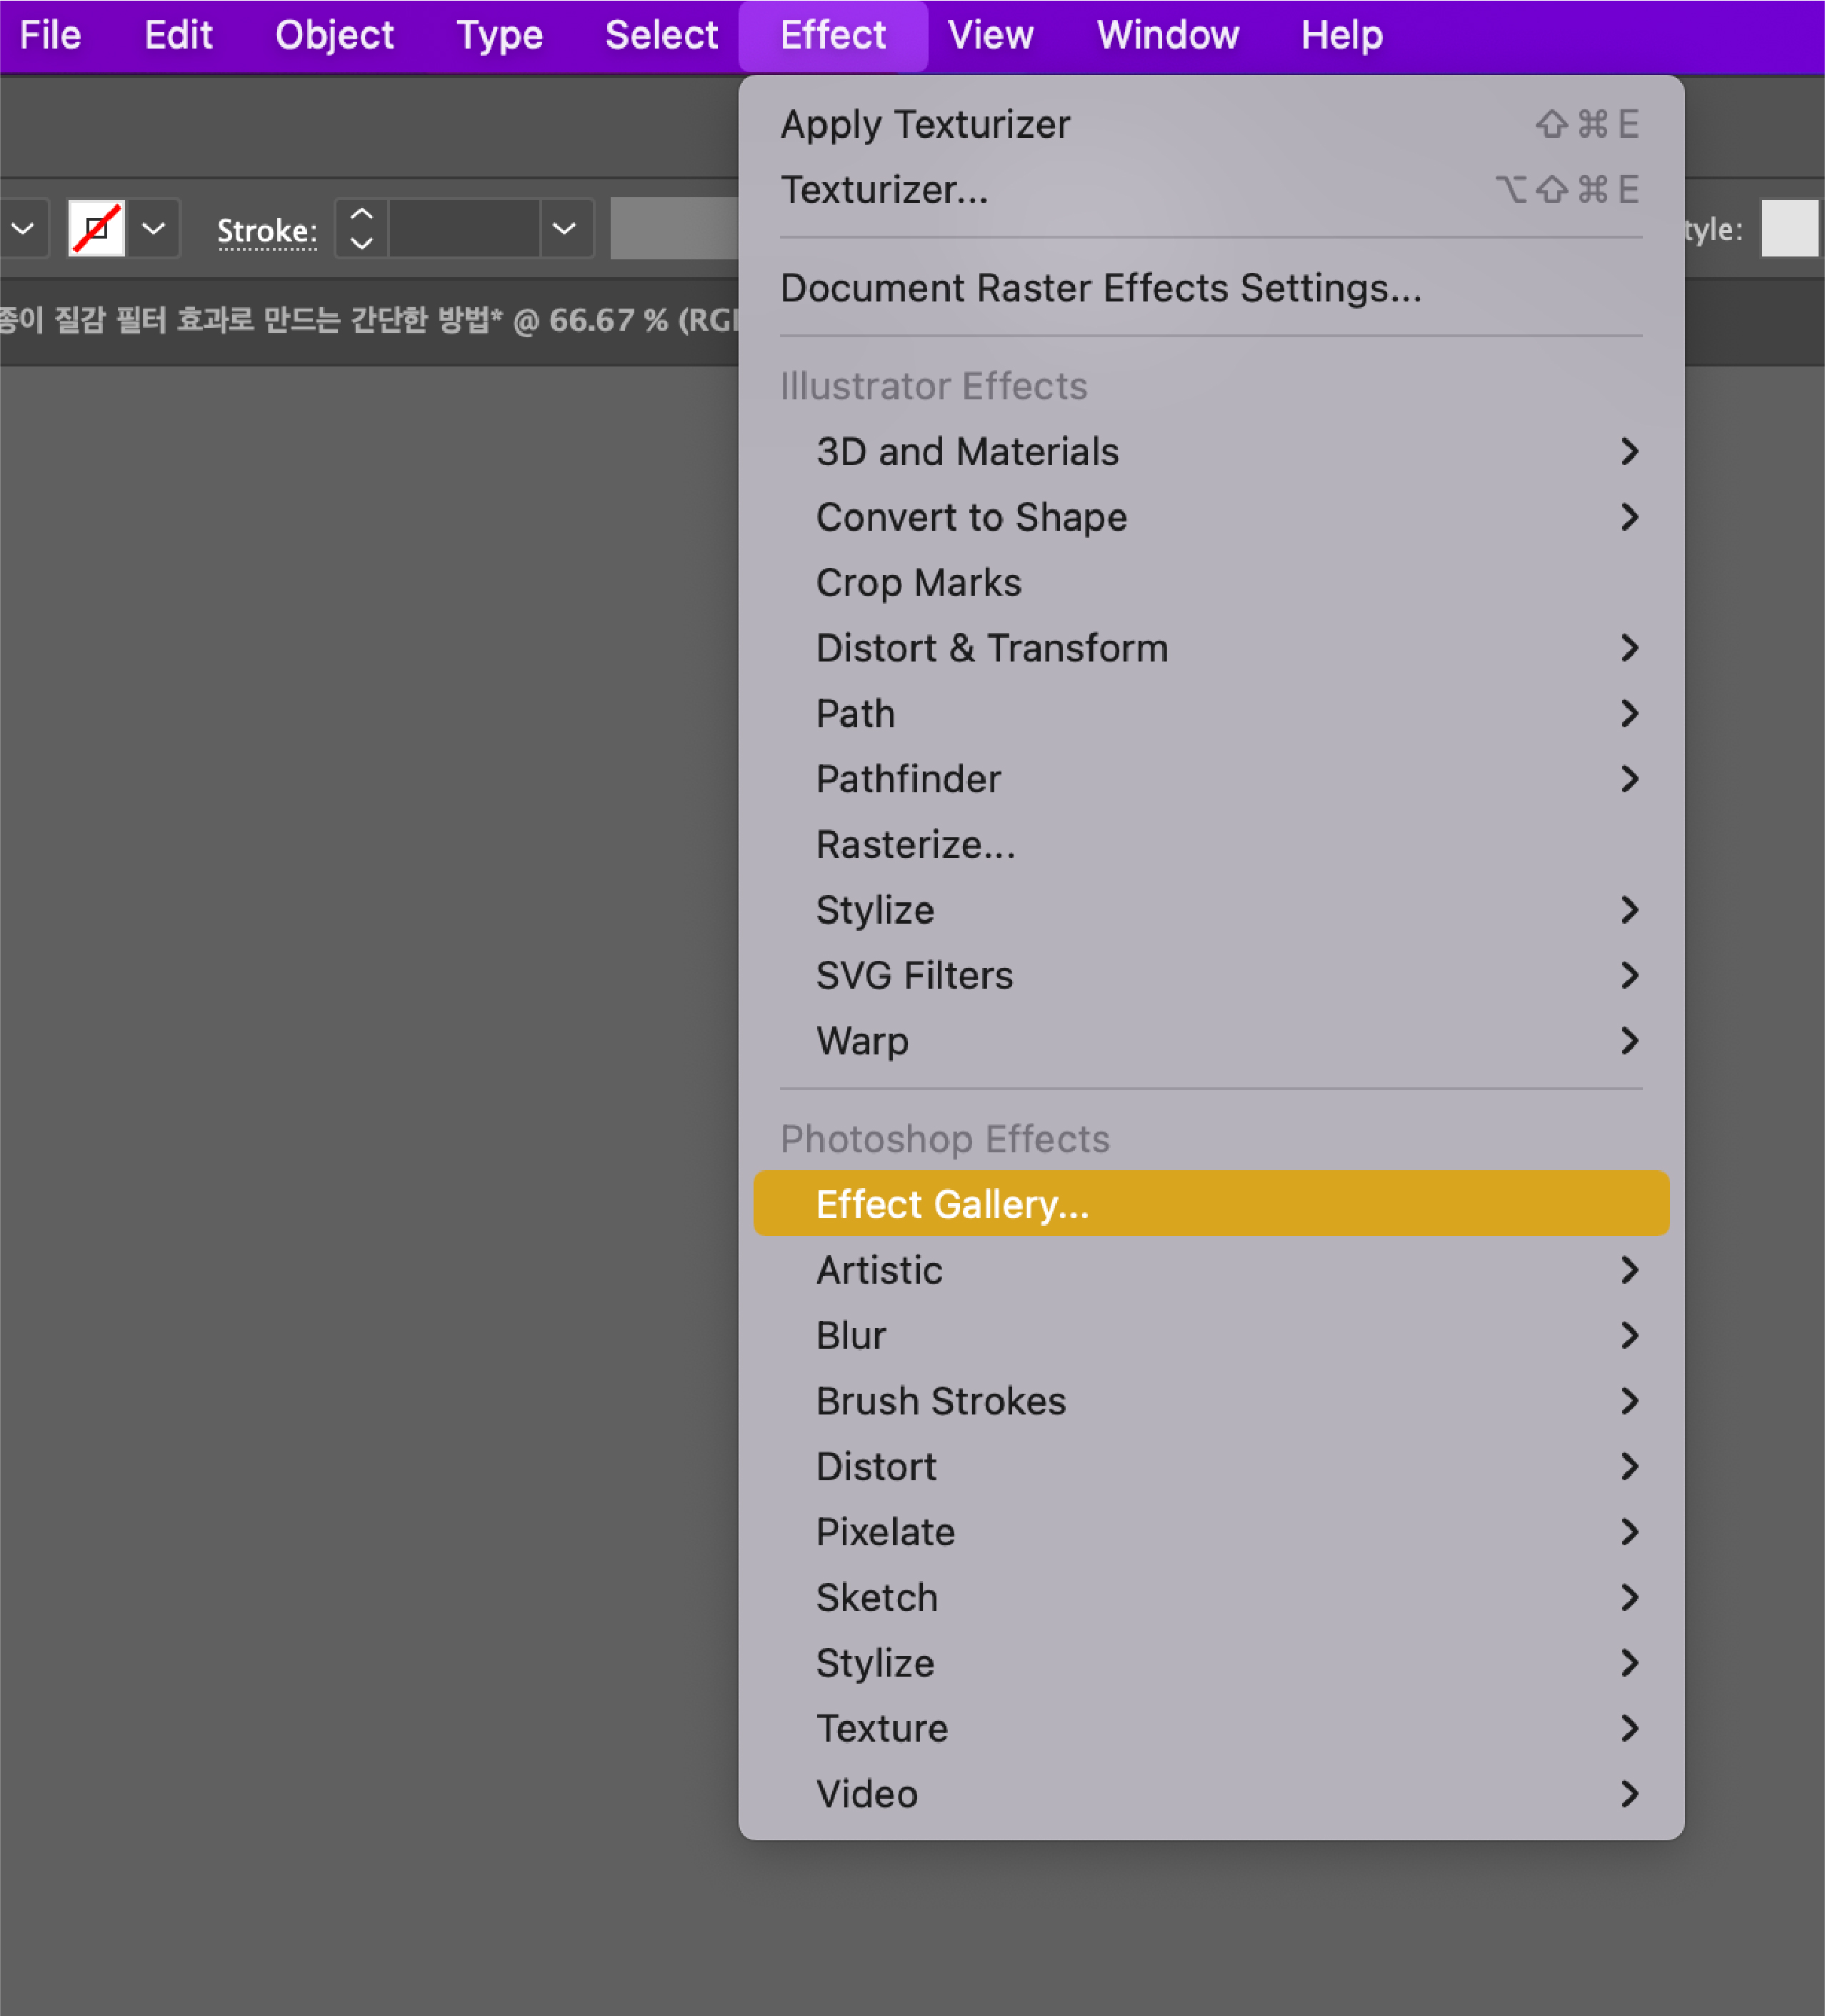Choose Rasterize... effect
This screenshot has width=1825, height=2016.
click(x=1211, y=845)
